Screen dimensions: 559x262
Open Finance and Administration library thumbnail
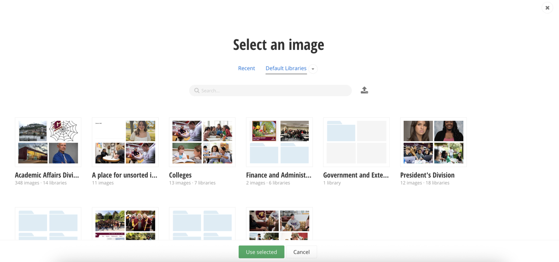point(279,142)
